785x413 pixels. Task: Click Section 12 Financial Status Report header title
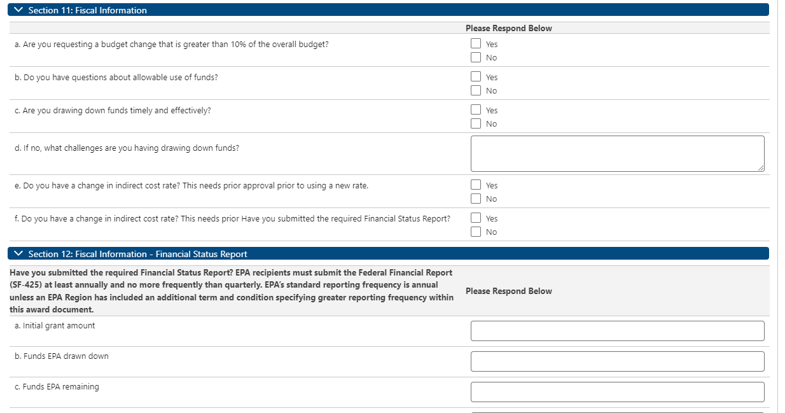tap(138, 254)
